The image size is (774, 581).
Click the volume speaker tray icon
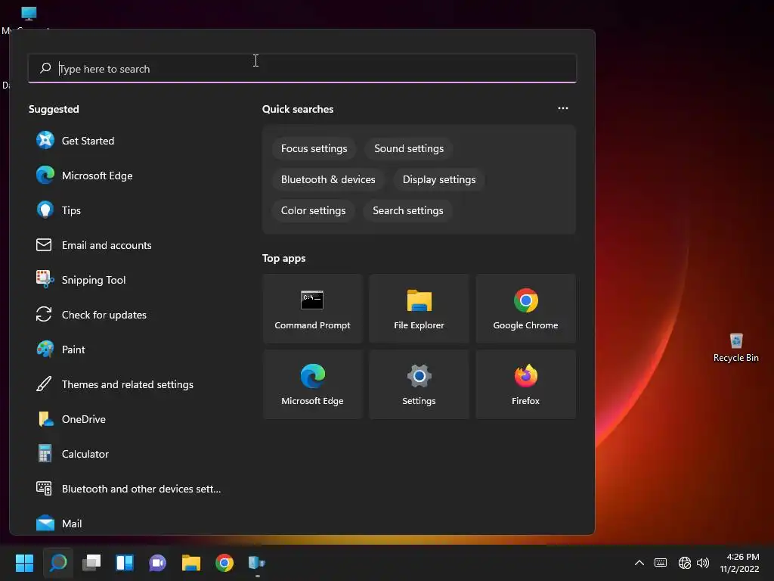(x=702, y=563)
